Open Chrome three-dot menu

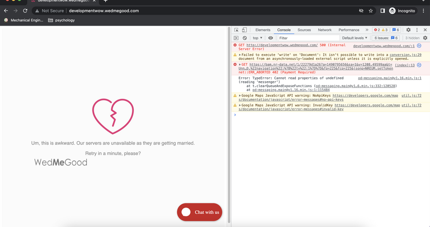(424, 11)
